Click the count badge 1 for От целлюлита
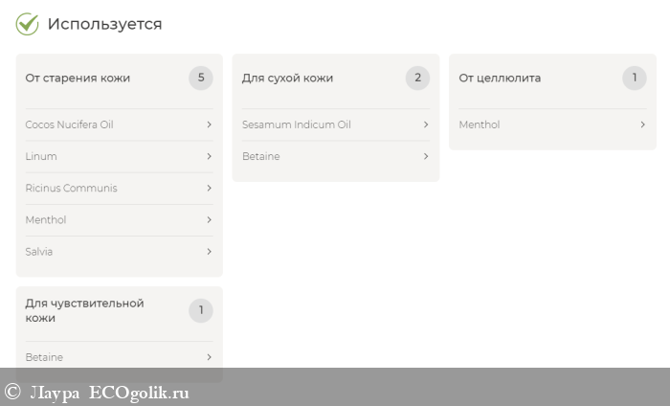The width and height of the screenshot is (670, 406). click(x=634, y=79)
